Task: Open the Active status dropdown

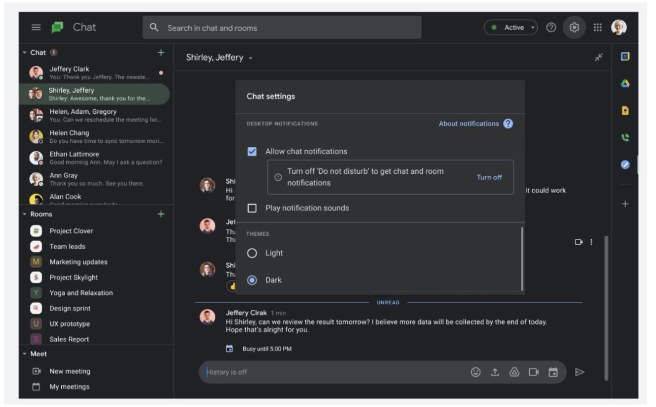Action: [x=511, y=28]
